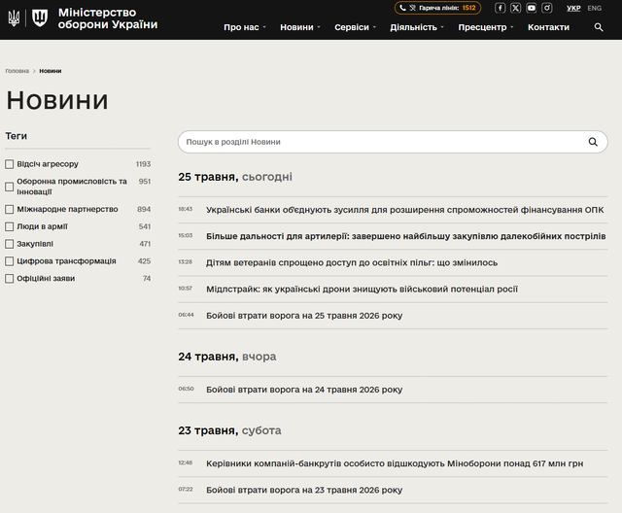This screenshot has width=622, height=513.
Task: Go to Головна breadcrumb
Action: [17, 71]
